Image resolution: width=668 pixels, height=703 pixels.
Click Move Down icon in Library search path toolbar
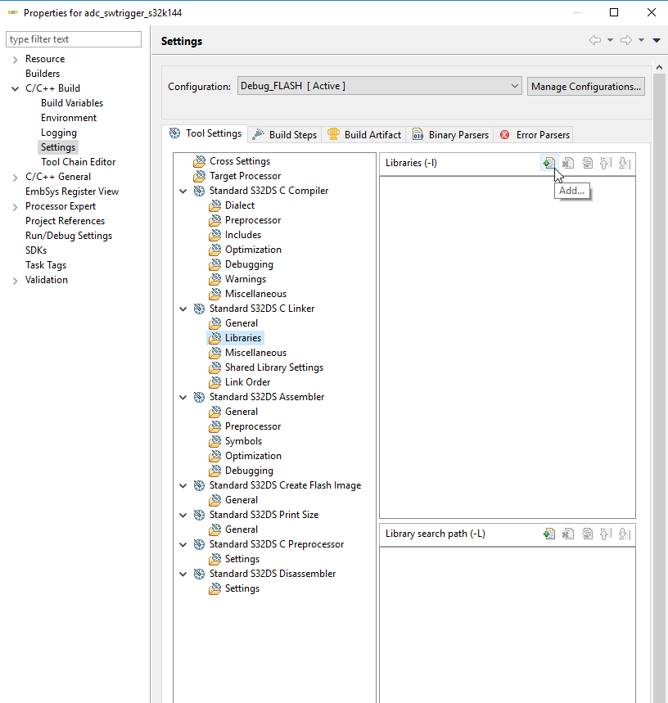coord(625,534)
